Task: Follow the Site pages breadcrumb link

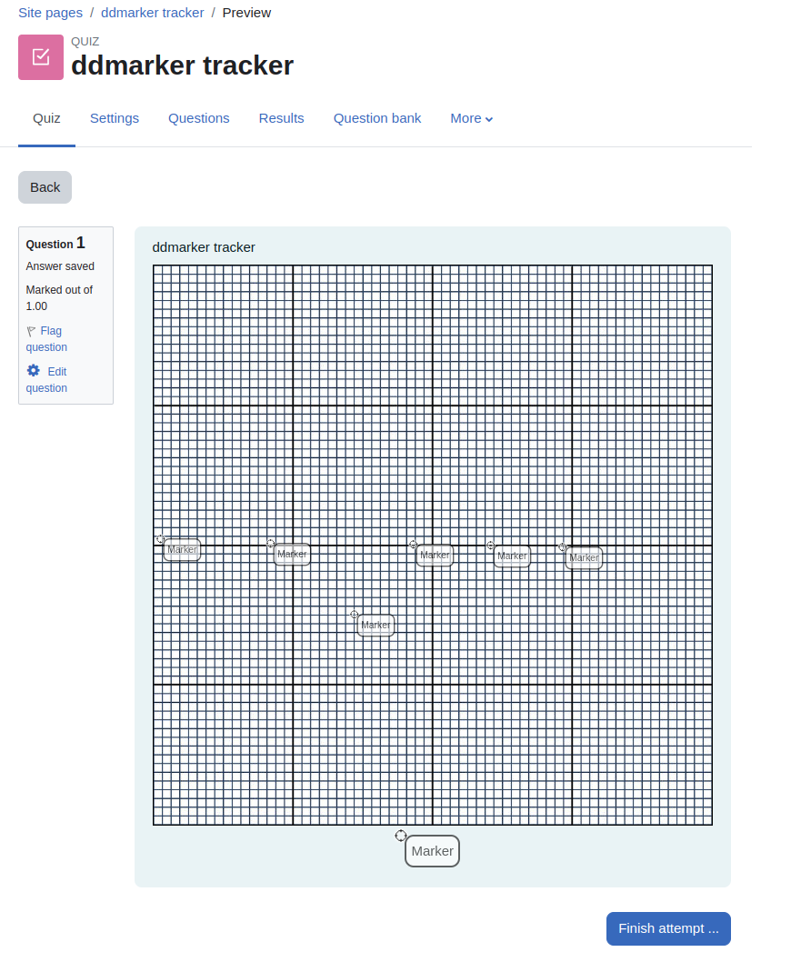Action: pyautogui.click(x=50, y=13)
